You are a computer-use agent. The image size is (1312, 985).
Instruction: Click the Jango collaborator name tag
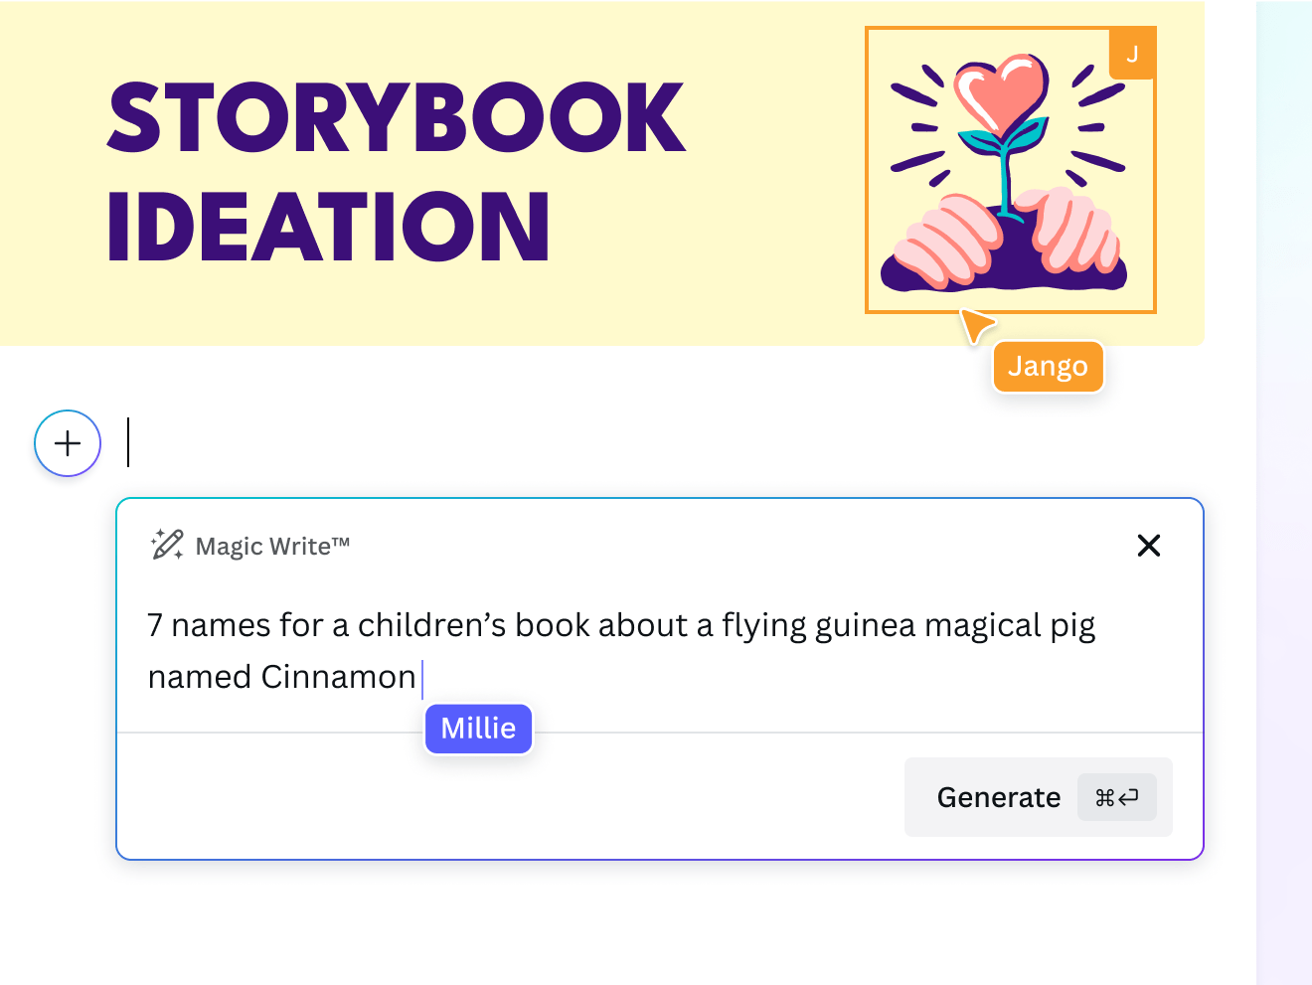click(1048, 366)
